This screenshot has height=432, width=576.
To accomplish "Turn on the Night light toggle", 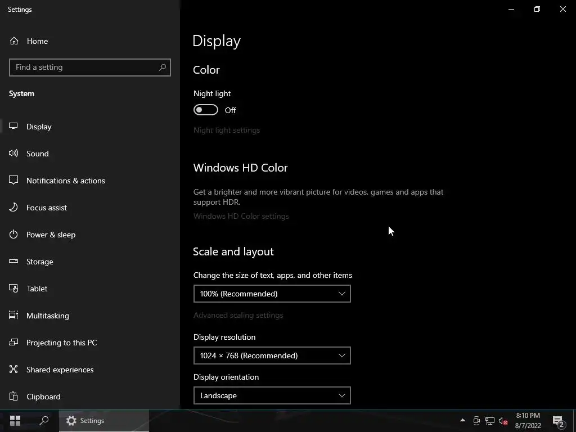I will [206, 110].
